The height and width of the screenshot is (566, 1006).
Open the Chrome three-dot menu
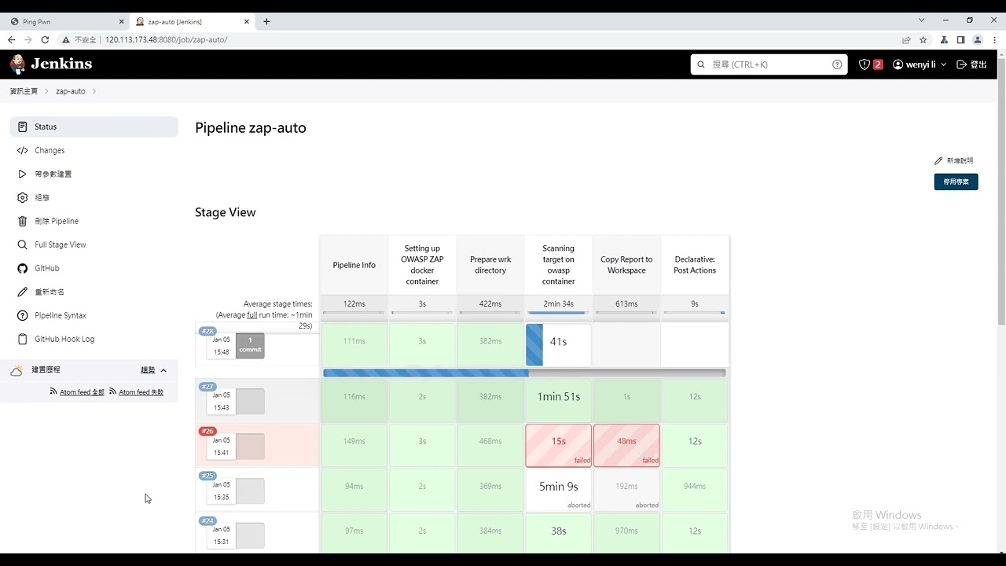pyautogui.click(x=994, y=39)
